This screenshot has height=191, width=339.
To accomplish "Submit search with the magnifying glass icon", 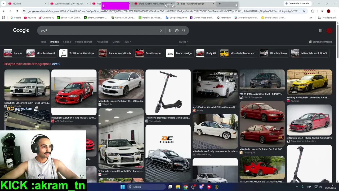I will click(x=184, y=31).
